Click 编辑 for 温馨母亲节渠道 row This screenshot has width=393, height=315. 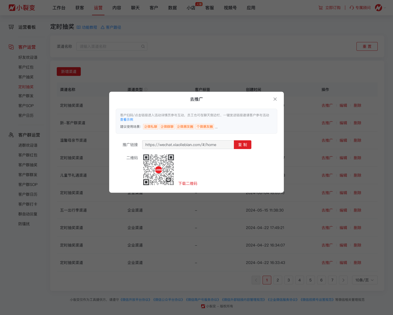tap(343, 140)
